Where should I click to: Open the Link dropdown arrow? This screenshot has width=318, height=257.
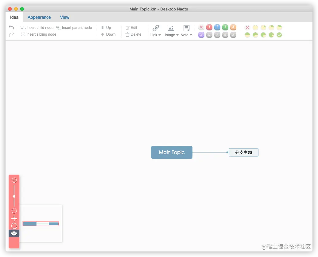[160, 35]
